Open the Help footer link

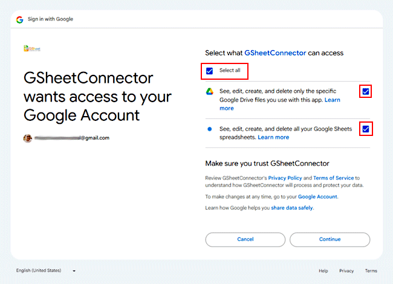(x=323, y=271)
